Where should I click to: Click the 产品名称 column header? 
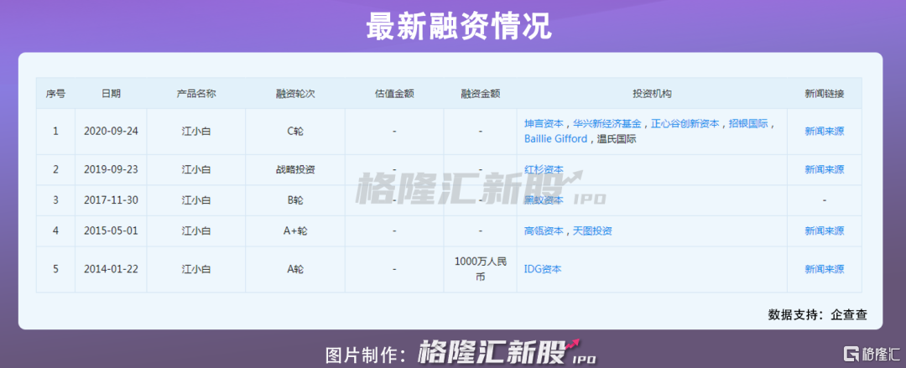coord(195,94)
